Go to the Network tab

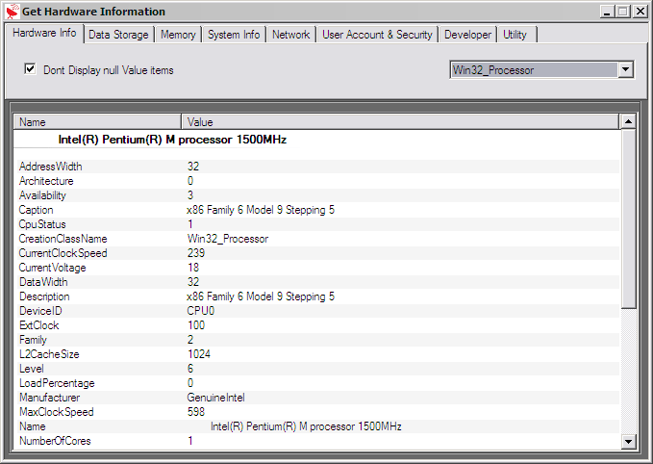point(290,35)
